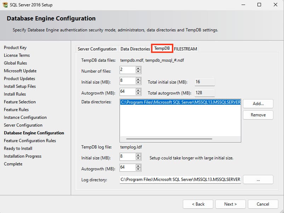Decrease the TempDB data Autogrowth value
This screenshot has width=284, height=213.
[138, 94]
